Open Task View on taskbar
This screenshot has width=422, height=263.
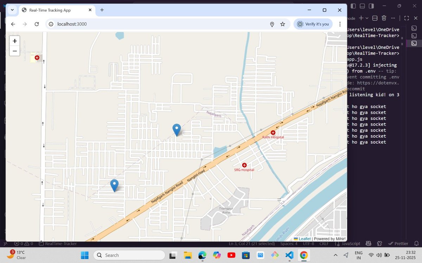click(x=173, y=255)
